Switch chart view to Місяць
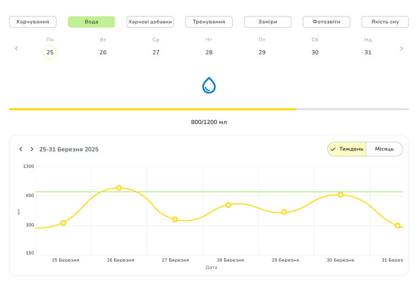Screen dimensions: 418x292 click(x=384, y=149)
